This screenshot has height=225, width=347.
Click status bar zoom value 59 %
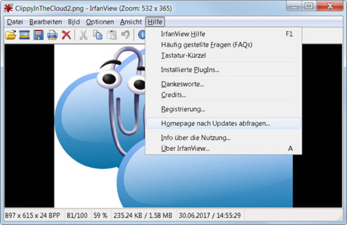101,215
